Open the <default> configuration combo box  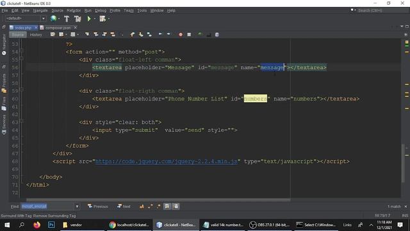tap(26, 19)
